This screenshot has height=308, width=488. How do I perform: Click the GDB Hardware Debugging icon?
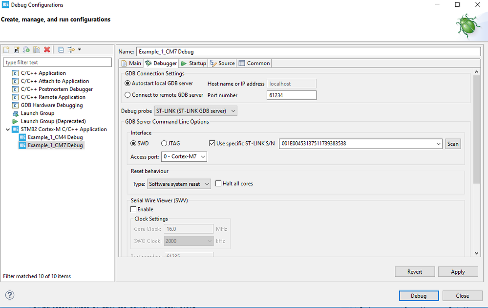click(x=15, y=105)
